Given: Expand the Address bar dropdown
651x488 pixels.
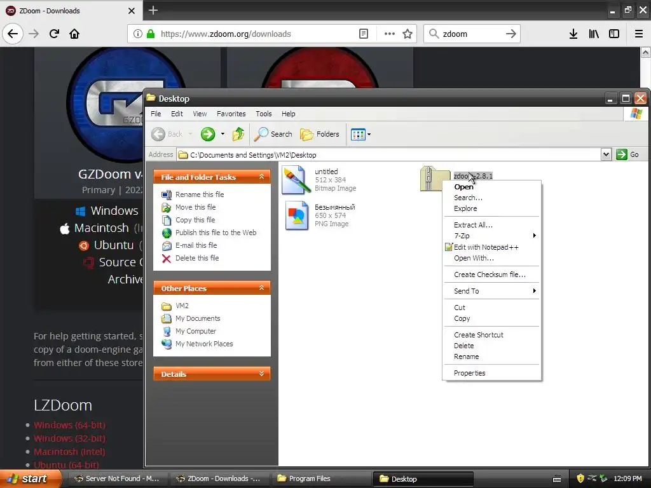Looking at the screenshot, I should point(606,155).
